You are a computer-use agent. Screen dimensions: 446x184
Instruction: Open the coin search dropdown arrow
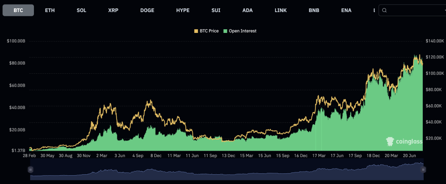tap(445, 11)
